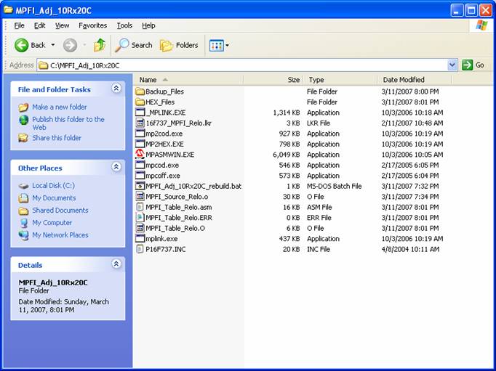Open the Back button history dropdown

tap(53, 45)
